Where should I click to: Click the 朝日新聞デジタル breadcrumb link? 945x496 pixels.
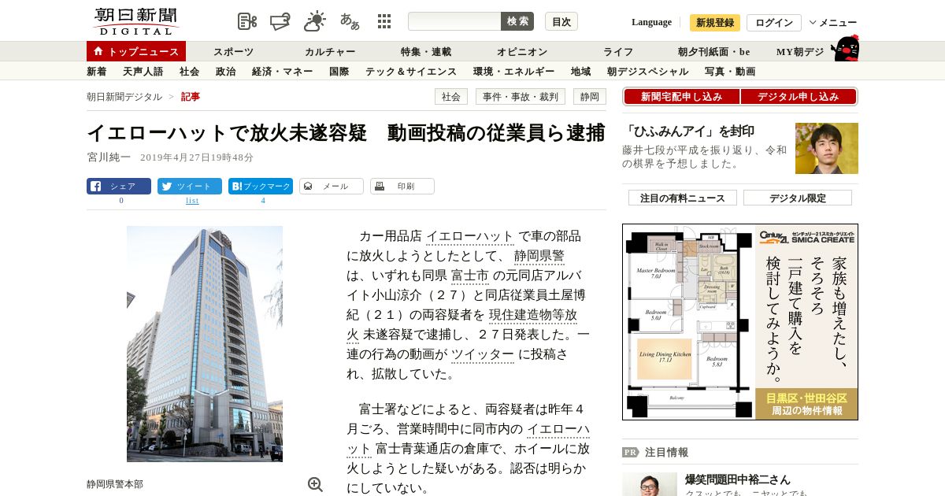coord(124,97)
